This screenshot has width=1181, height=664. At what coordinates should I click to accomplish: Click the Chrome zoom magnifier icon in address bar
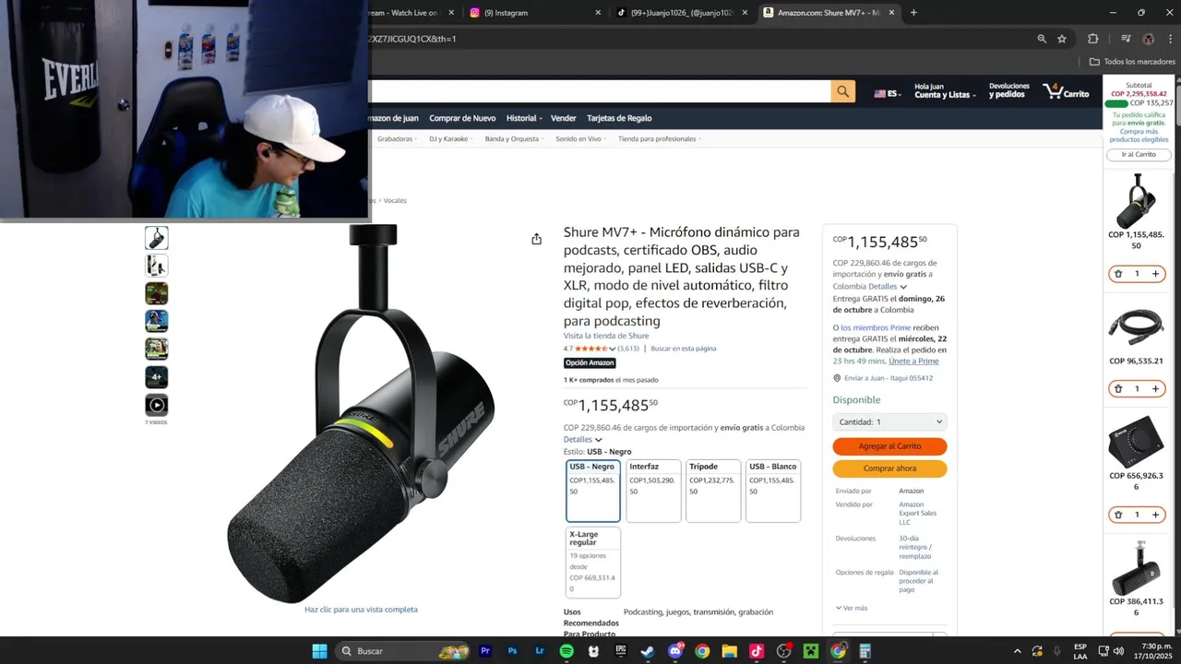coord(1042,39)
